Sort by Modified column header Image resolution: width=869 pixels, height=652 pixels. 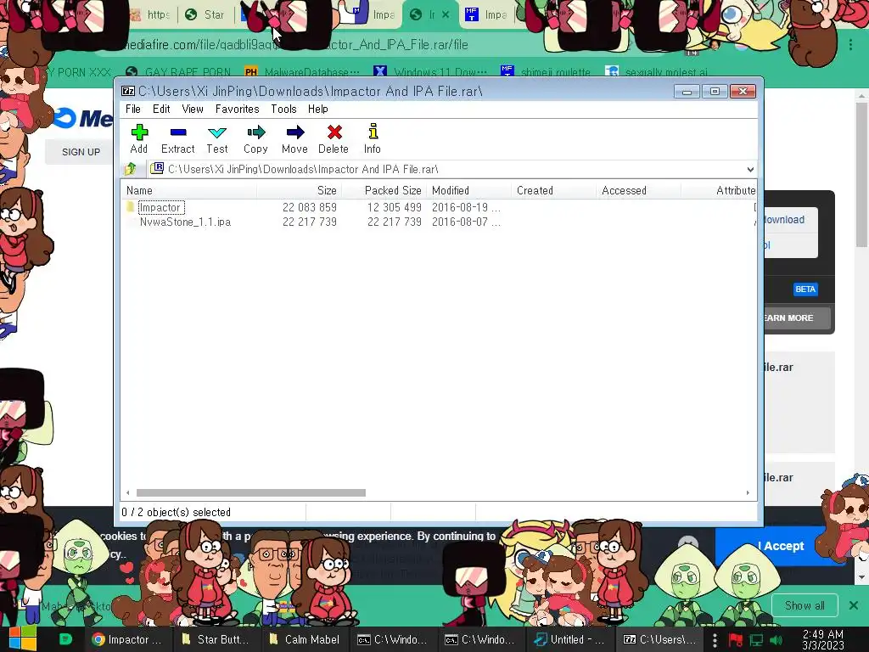click(x=468, y=191)
